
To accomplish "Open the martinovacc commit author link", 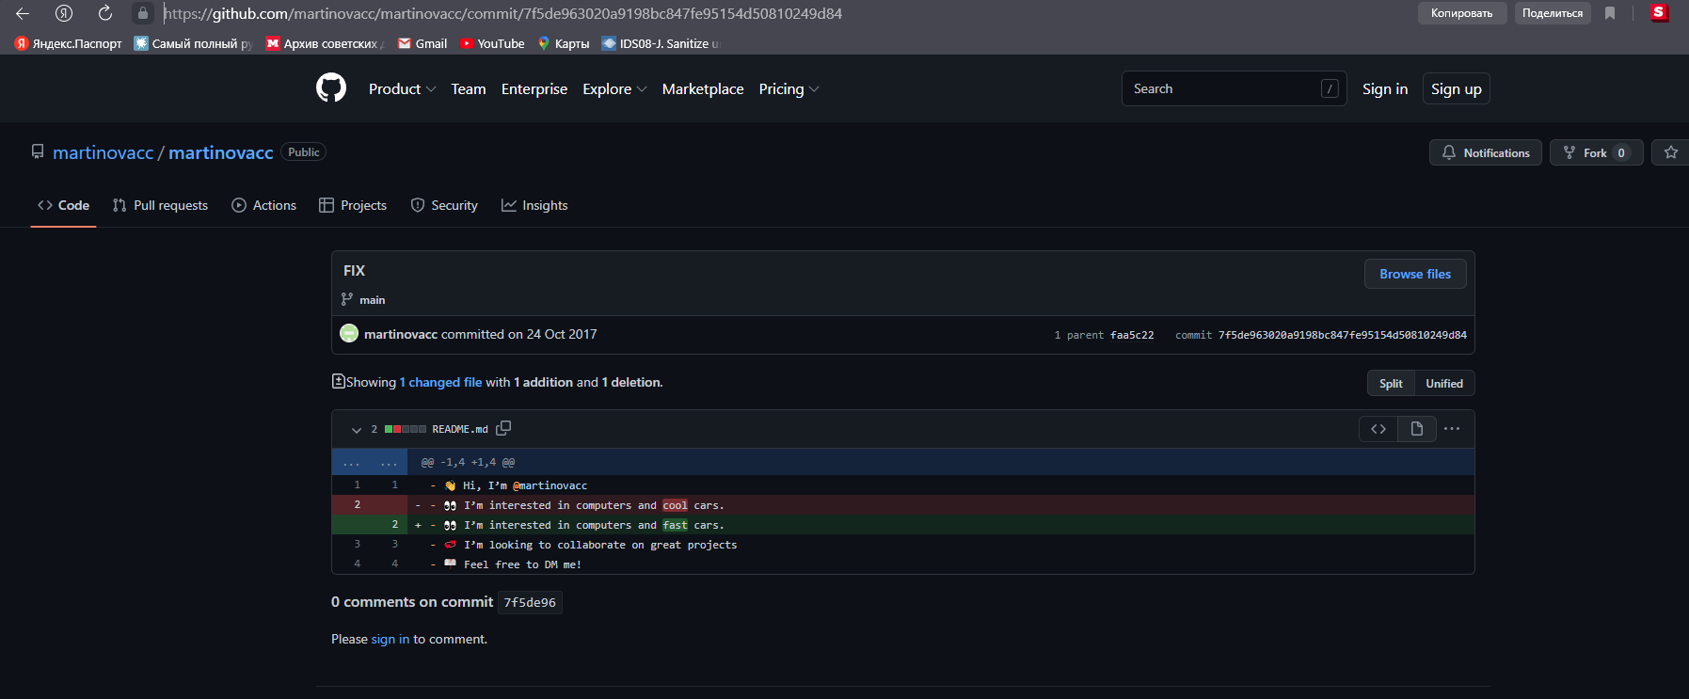I will click(401, 334).
